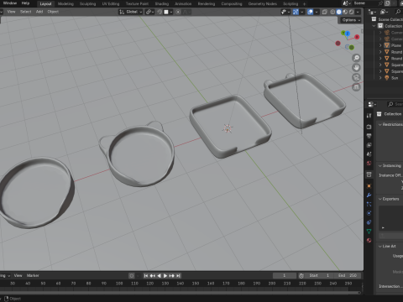Select Solid viewport shading
The image size is (403, 302).
pyautogui.click(x=339, y=12)
